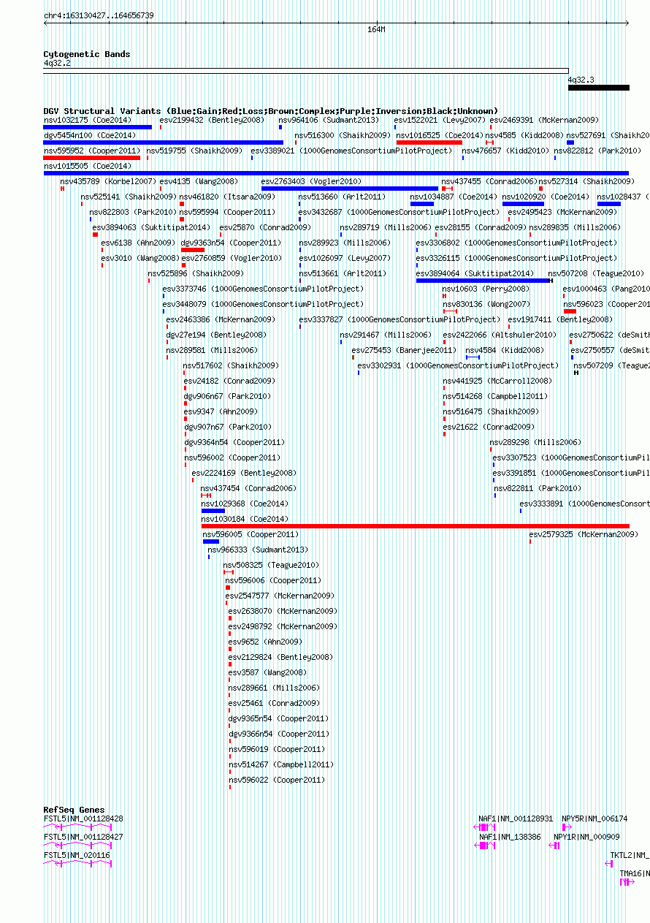This screenshot has width=650, height=923.
Task: Click variant nsv513660 (Arlt2011)
Action: (x=342, y=197)
